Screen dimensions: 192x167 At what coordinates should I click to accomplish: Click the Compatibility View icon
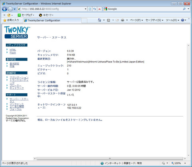pyautogui.click(x=90, y=9)
